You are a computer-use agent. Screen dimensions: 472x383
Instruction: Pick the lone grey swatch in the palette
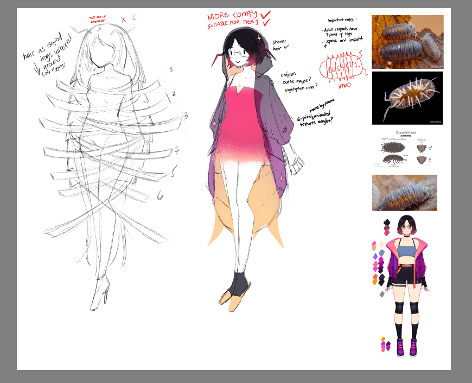(381, 294)
